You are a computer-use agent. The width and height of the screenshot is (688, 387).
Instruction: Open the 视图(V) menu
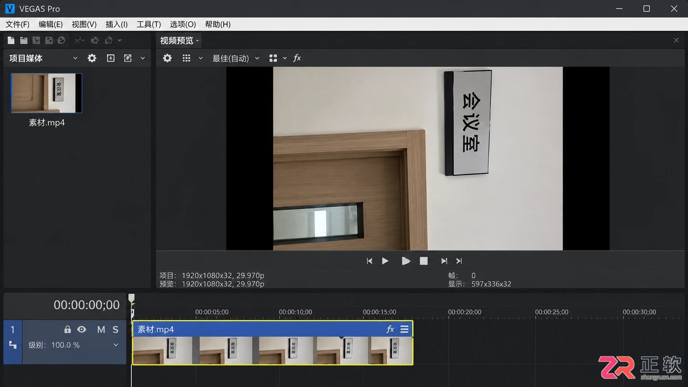point(84,24)
